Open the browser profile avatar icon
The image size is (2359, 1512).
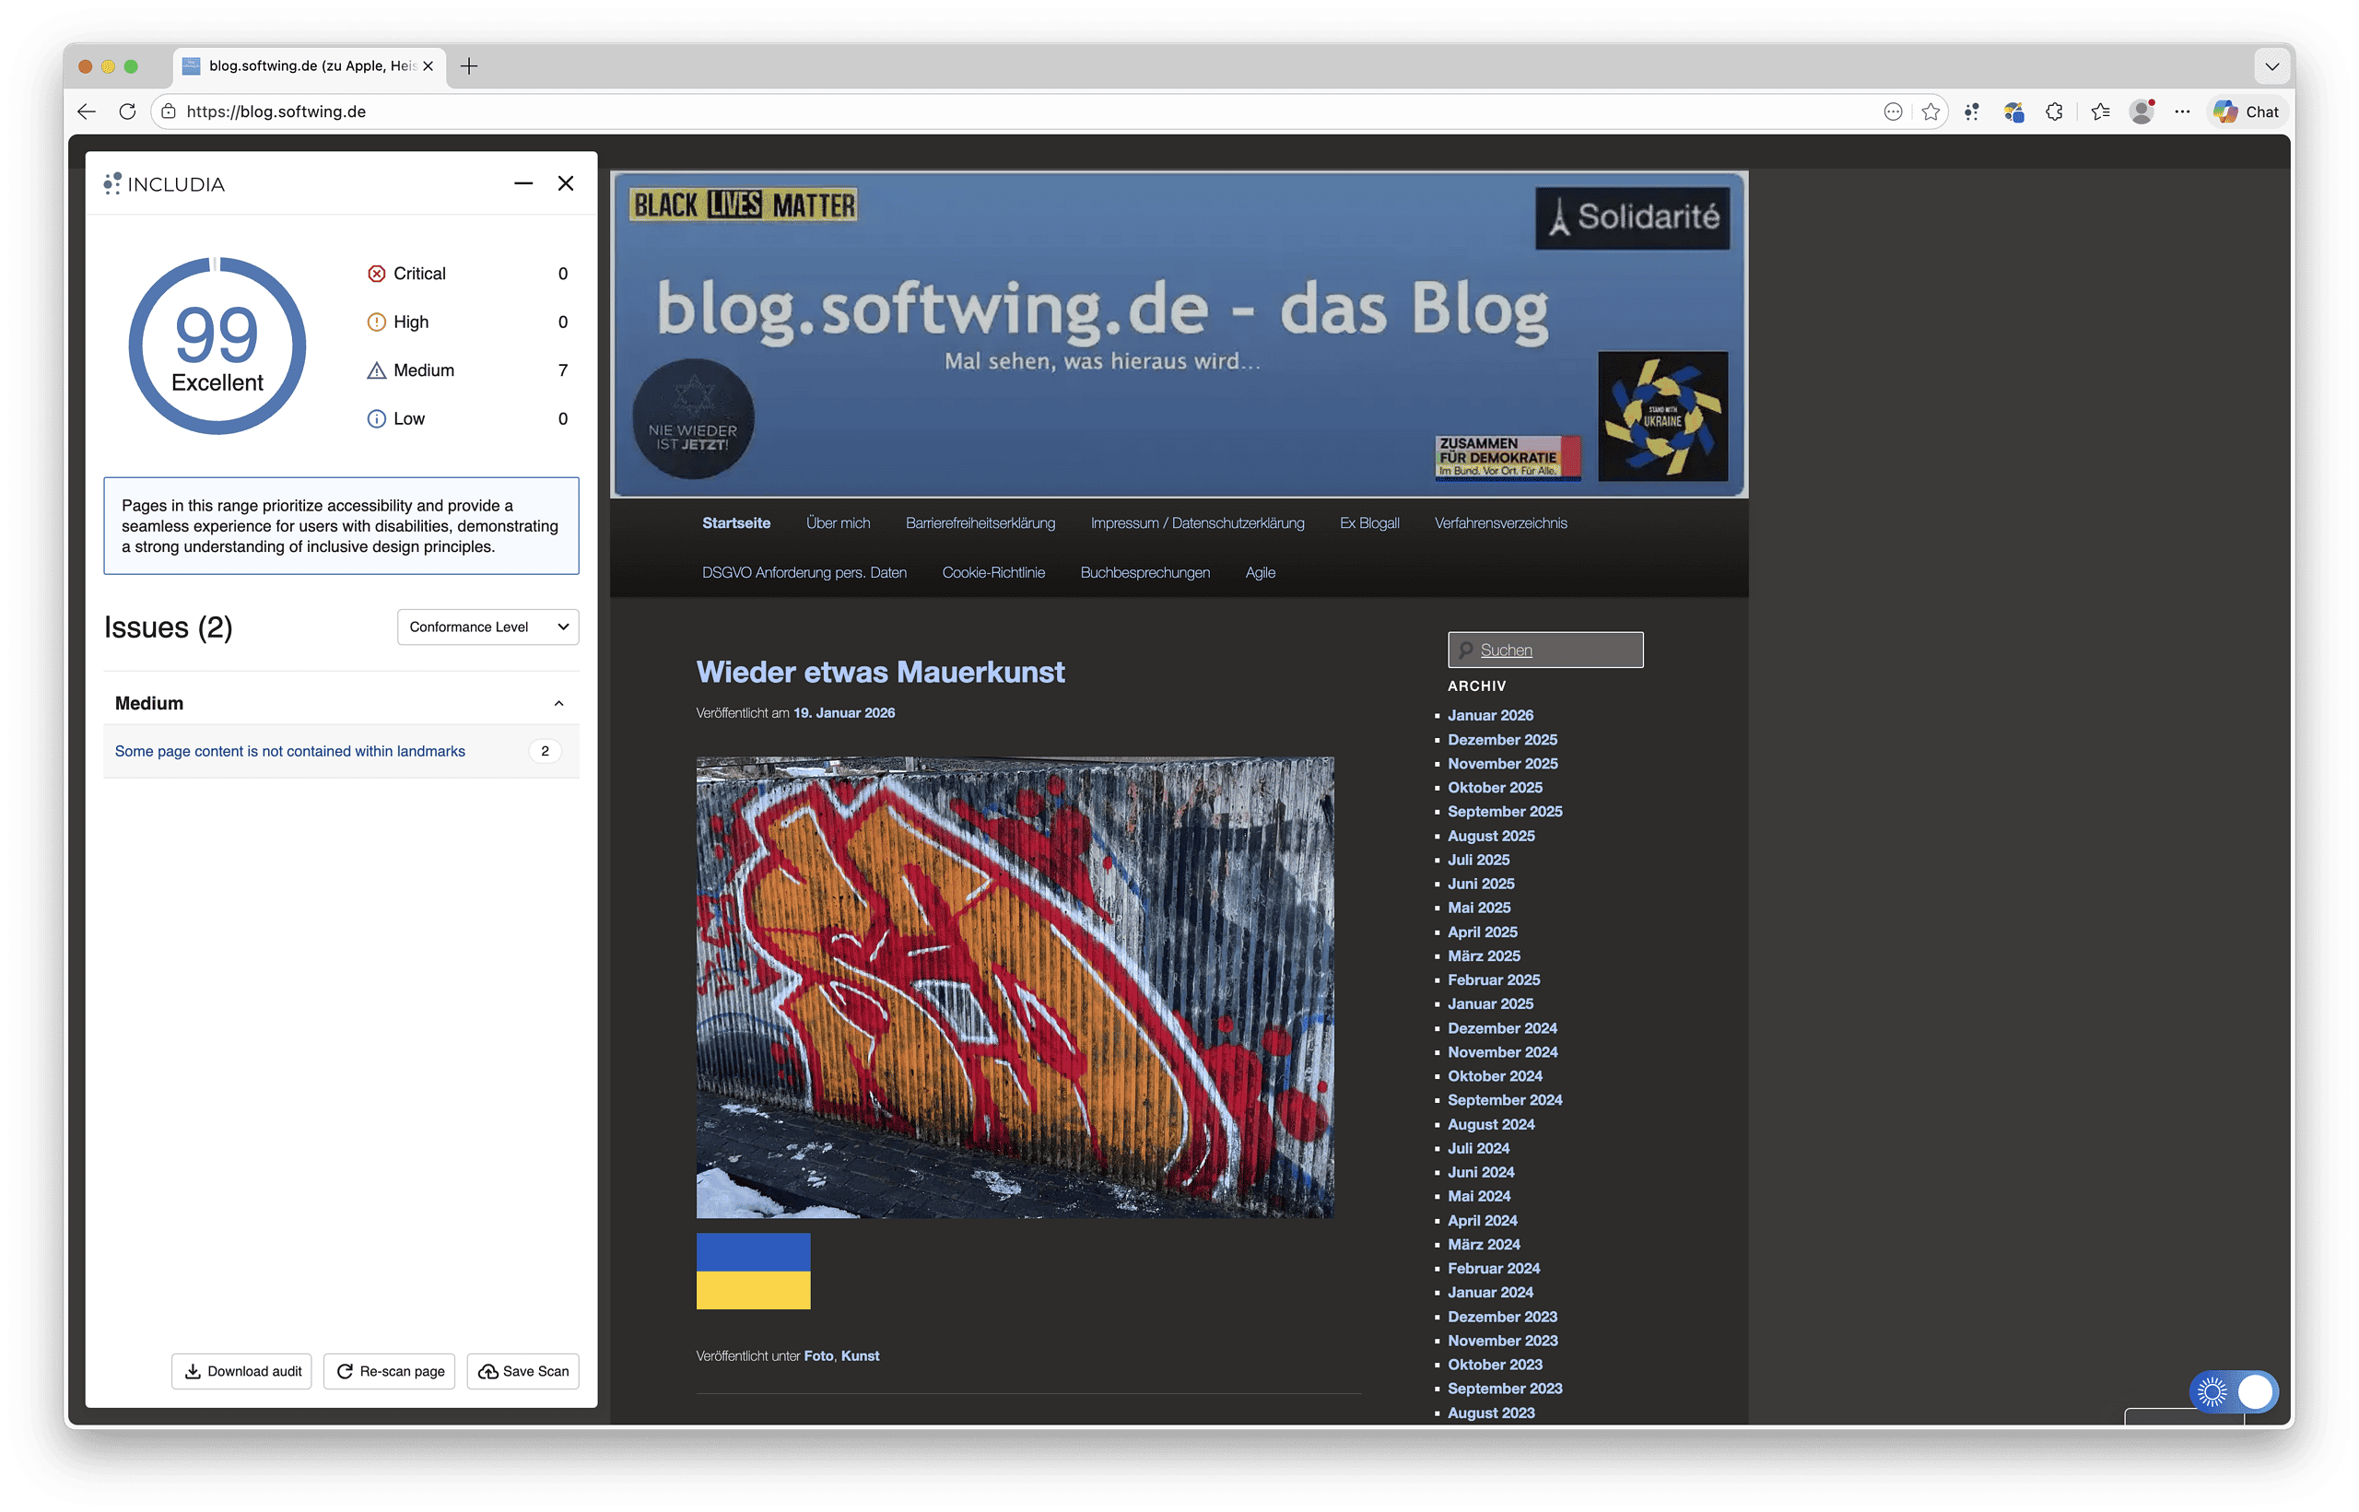(x=2142, y=111)
